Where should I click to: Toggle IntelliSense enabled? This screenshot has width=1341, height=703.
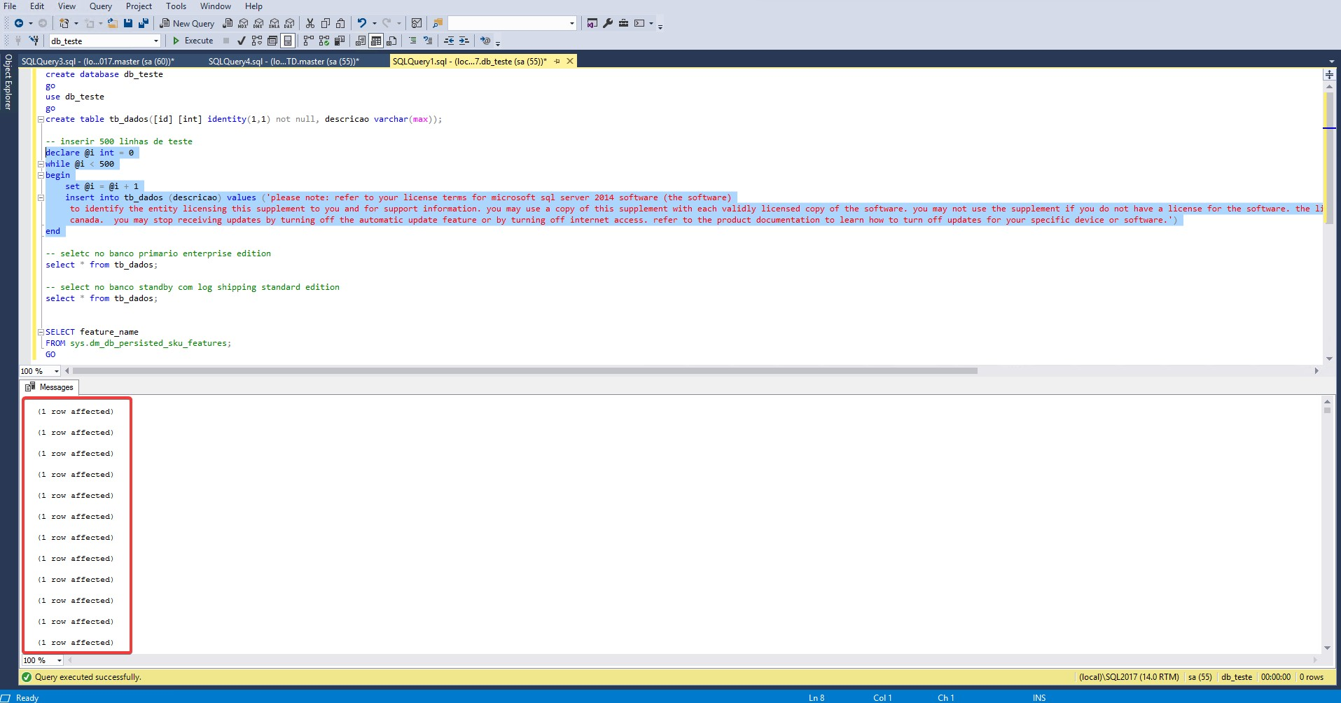(286, 41)
